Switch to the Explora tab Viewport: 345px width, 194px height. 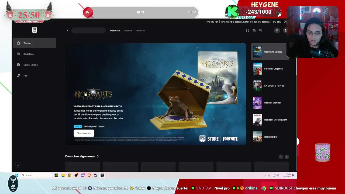point(128,30)
